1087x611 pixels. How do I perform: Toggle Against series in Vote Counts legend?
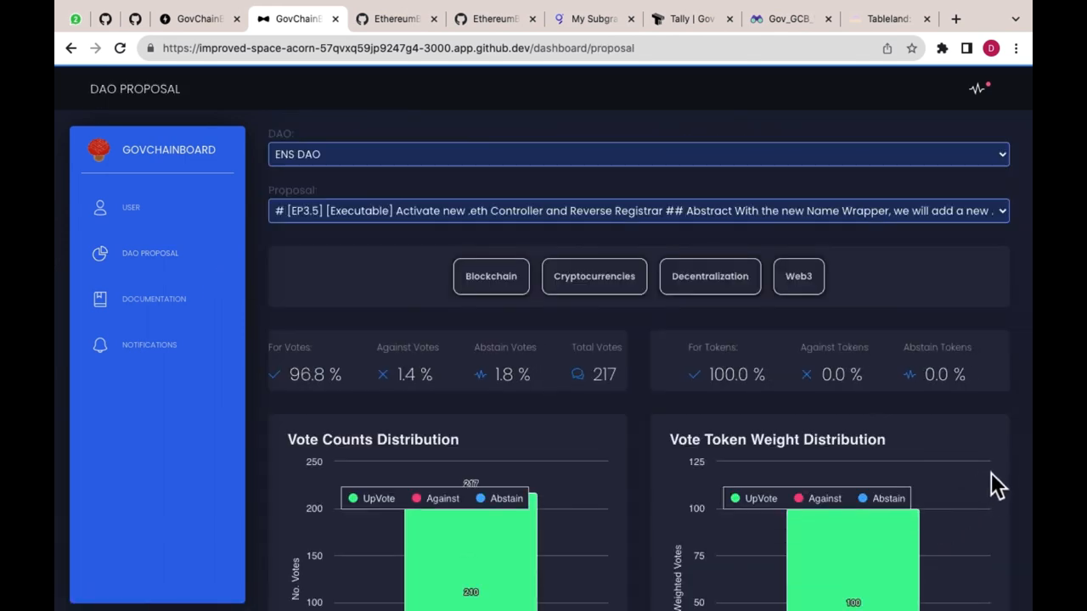435,498
